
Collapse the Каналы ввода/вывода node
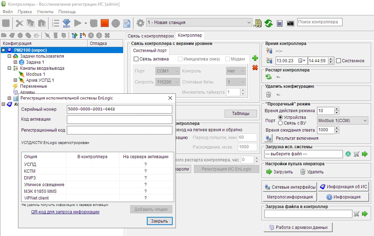tap(9, 68)
